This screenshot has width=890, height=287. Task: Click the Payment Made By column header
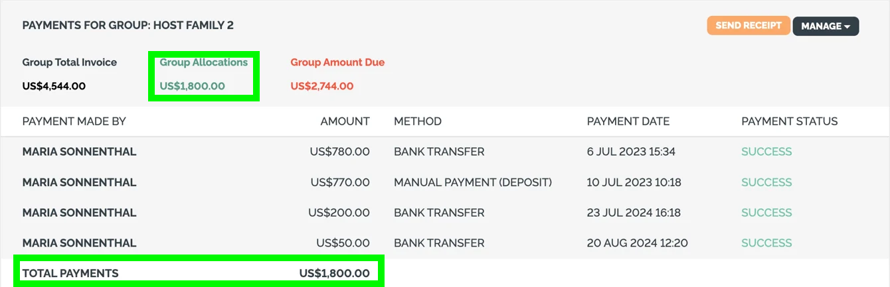(74, 121)
